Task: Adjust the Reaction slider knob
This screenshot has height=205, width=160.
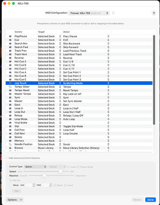Action: pyautogui.click(x=44, y=175)
